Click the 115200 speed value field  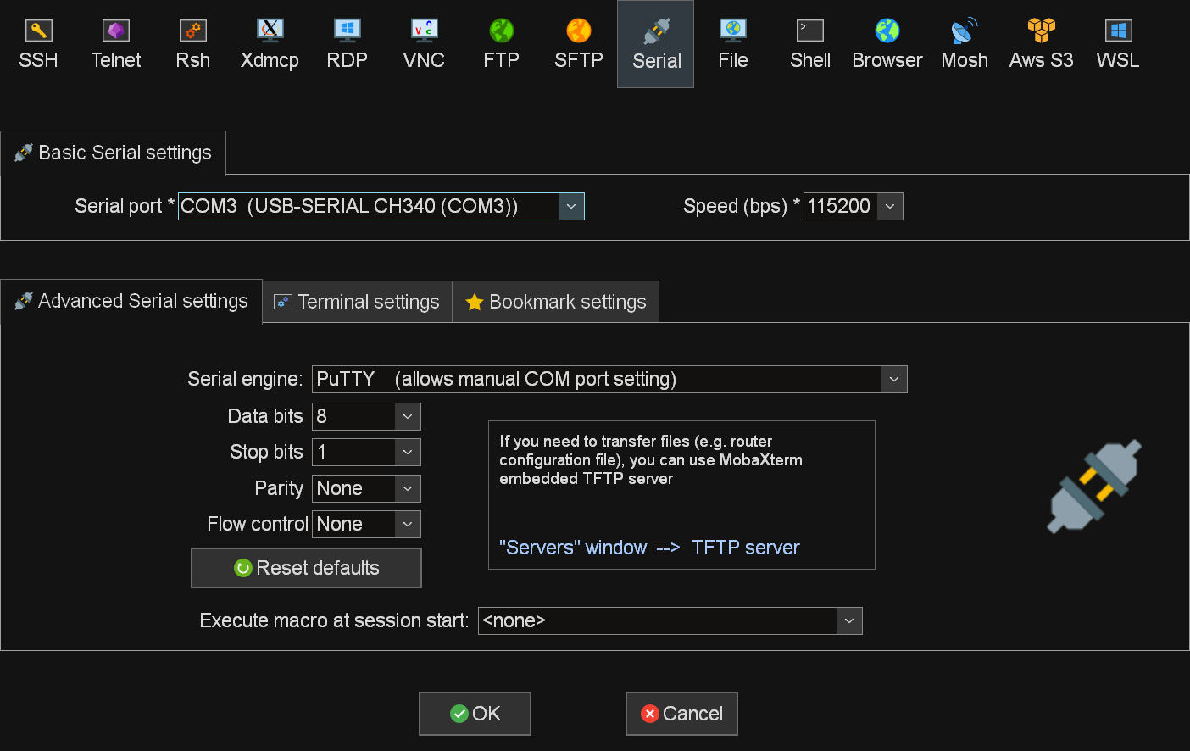(x=840, y=206)
